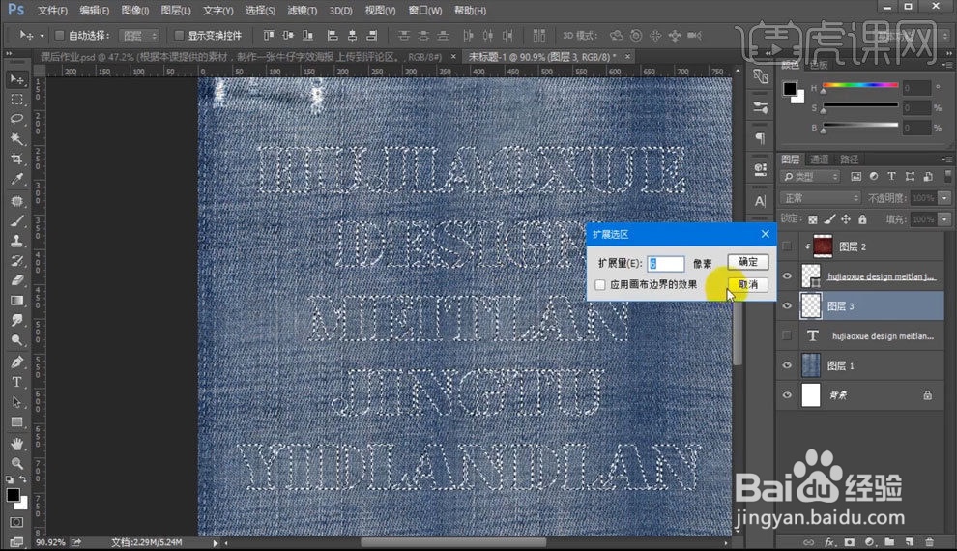Screen dimensions: 957x551
Task: Select the Pen tool
Action: (x=17, y=362)
